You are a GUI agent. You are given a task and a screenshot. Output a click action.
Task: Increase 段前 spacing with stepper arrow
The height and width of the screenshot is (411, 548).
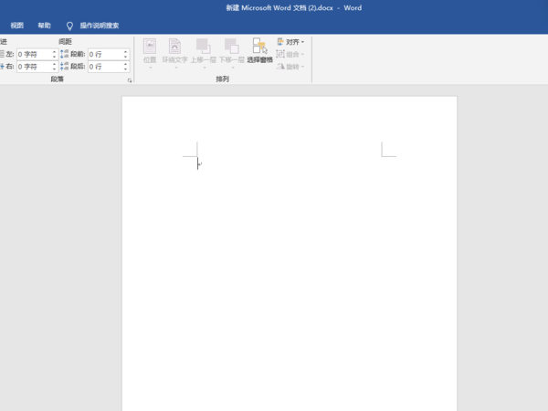tap(125, 52)
